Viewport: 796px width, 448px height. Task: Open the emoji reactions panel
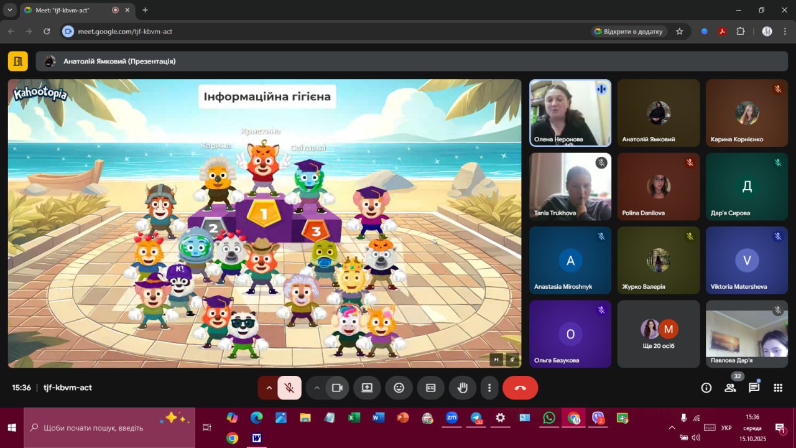(399, 388)
